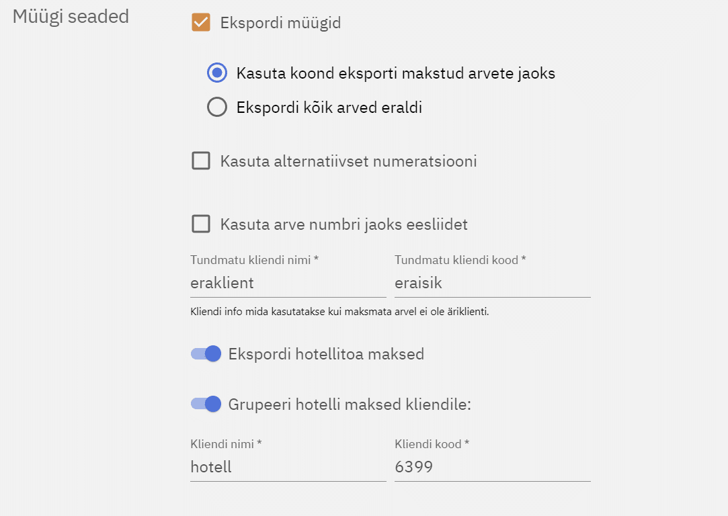Click the 'Ekspordi kõik arved eraldi' option text
Screen dimensions: 728x516
tap(329, 107)
